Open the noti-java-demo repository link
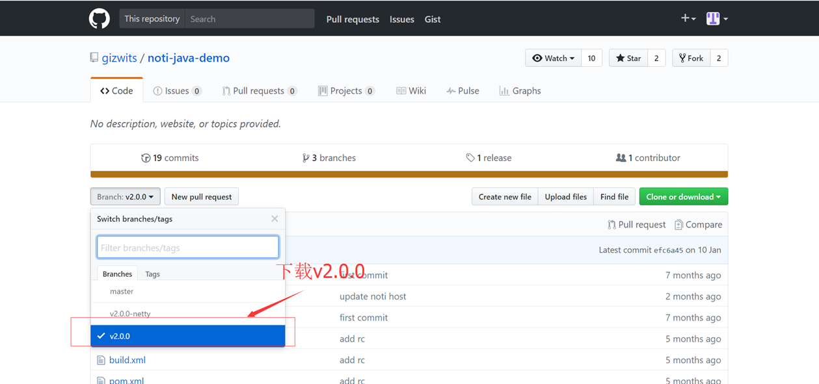Screen dimensions: 819x384 click(188, 58)
